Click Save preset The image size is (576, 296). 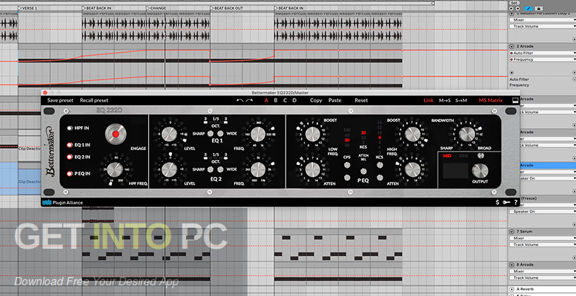(x=60, y=100)
